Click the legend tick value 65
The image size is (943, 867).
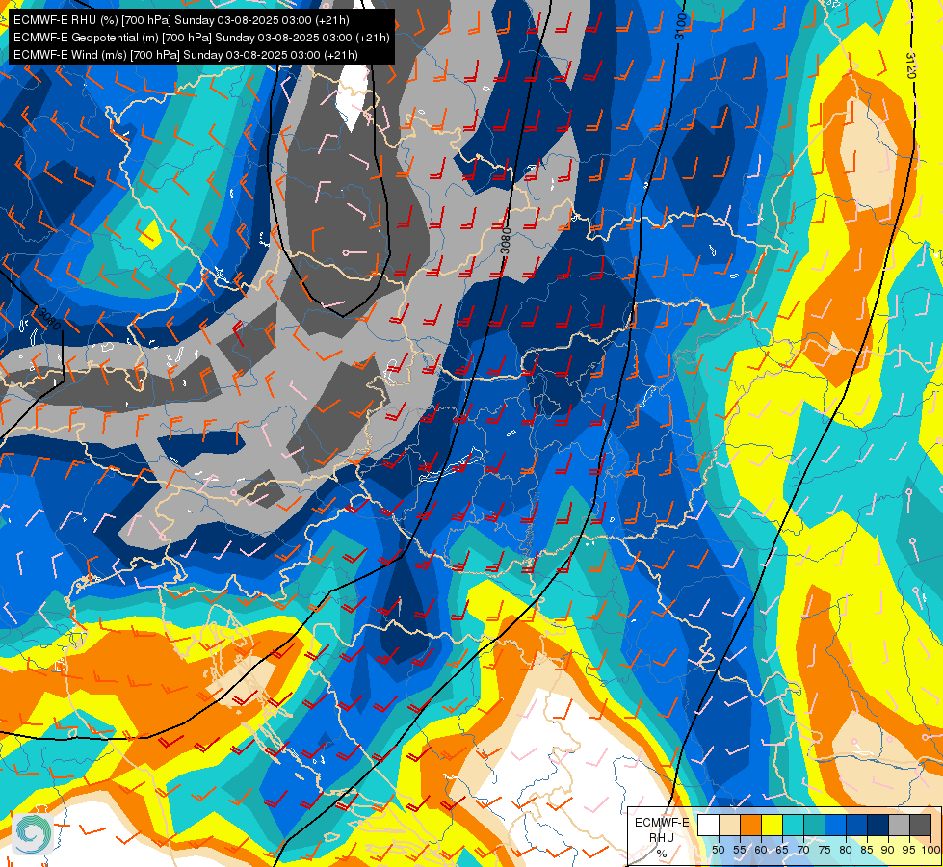point(782,850)
